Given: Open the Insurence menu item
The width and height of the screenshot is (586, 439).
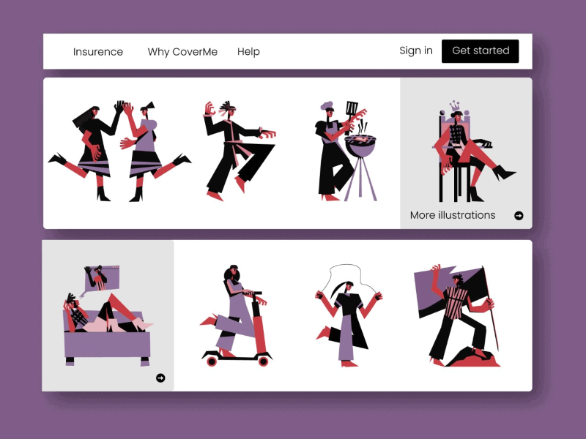Looking at the screenshot, I should [x=98, y=51].
